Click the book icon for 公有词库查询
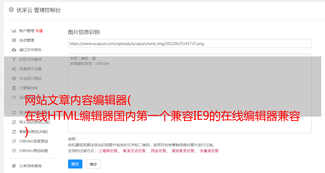Image resolution: width=325 pixels, height=173 pixels. pos(14,166)
